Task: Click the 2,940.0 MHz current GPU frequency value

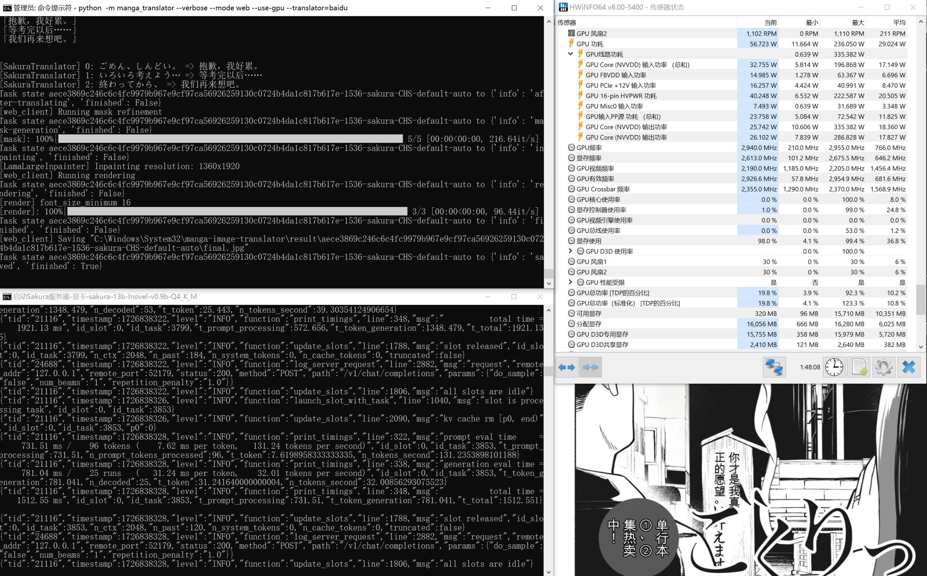Action: [759, 148]
